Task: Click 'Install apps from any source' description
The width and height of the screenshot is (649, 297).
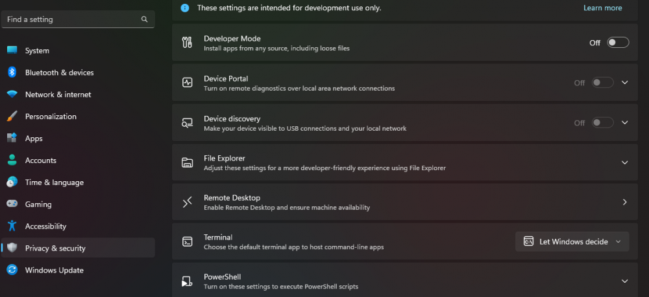Action: tap(276, 49)
